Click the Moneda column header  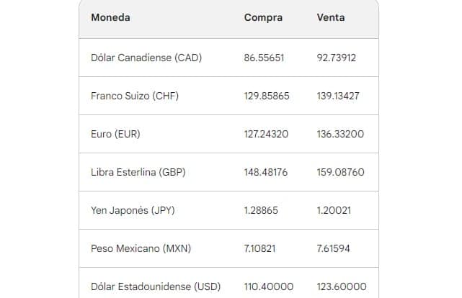tap(110, 18)
